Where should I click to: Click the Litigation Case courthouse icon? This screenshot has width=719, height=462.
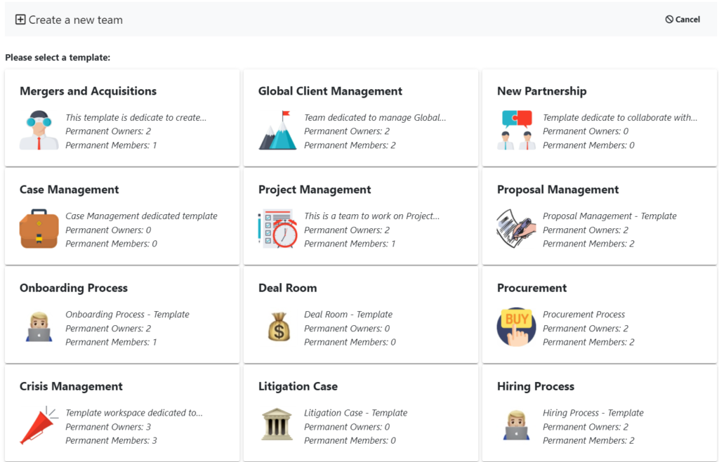277,425
